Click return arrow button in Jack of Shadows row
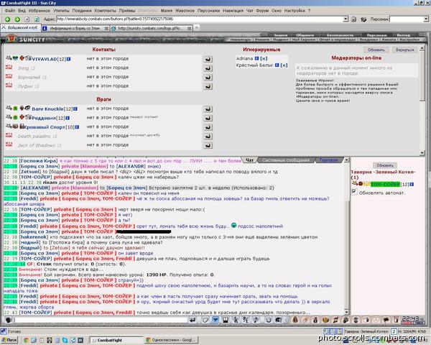The height and width of the screenshot is (345, 431). point(208,145)
